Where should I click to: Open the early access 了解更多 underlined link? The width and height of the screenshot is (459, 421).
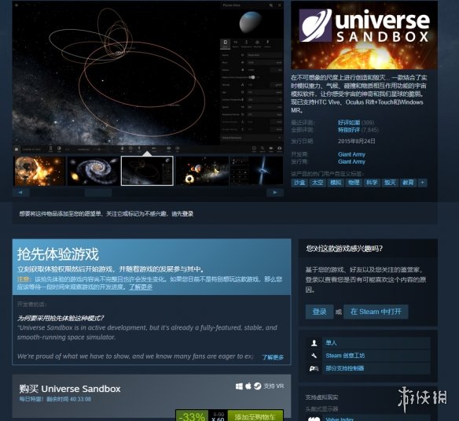coord(141,286)
